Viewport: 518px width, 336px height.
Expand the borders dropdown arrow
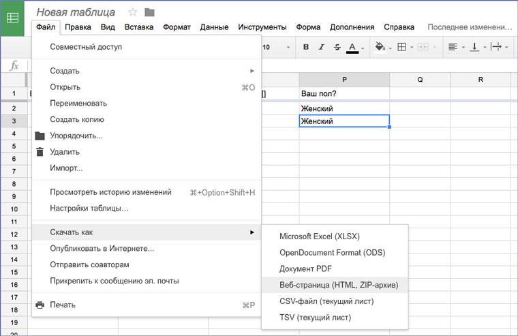point(412,47)
